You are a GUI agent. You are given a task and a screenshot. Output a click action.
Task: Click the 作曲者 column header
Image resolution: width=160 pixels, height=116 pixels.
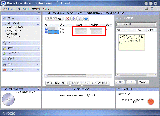(97, 25)
